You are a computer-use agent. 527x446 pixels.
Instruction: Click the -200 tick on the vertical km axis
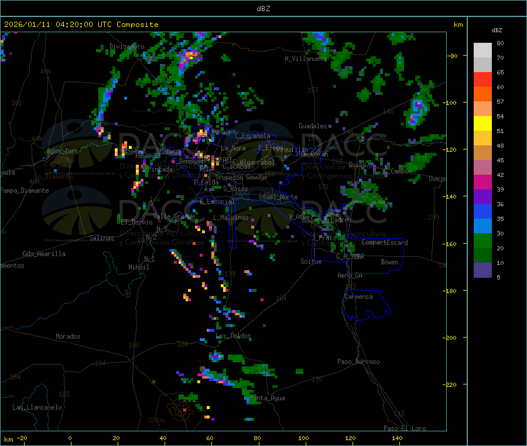point(451,338)
